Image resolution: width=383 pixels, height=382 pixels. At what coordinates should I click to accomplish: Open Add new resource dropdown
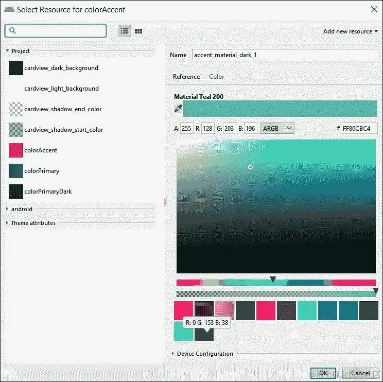351,31
